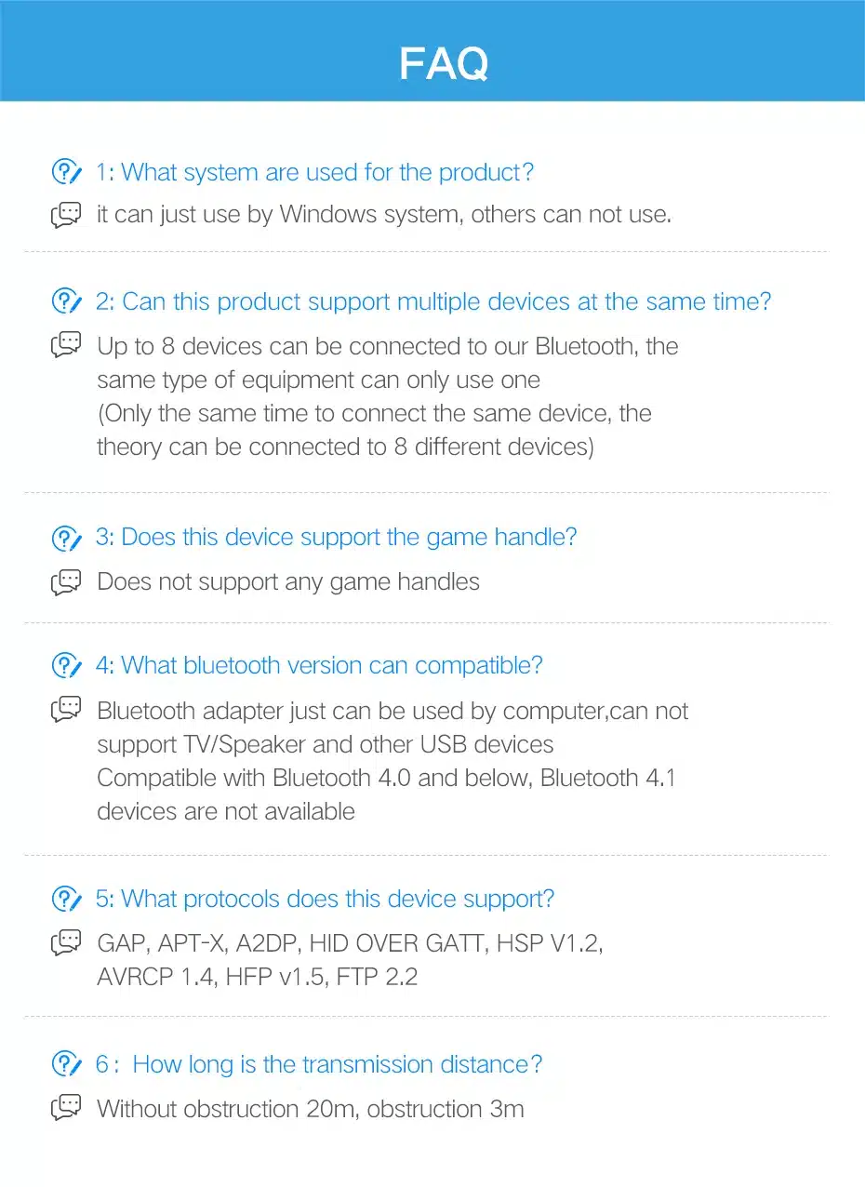Click the question icon for transmission distance question
The width and height of the screenshot is (865, 1187).
tap(66, 1064)
